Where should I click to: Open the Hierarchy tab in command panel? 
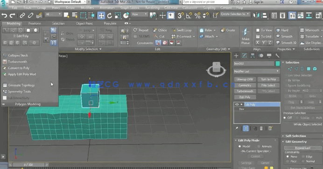click(x=253, y=55)
